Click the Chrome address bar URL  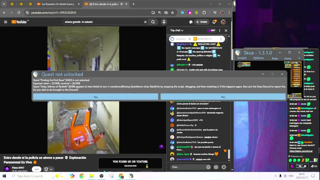click(x=53, y=12)
